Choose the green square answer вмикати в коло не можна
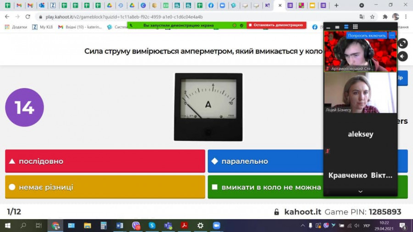The image size is (413, 232). (266, 187)
